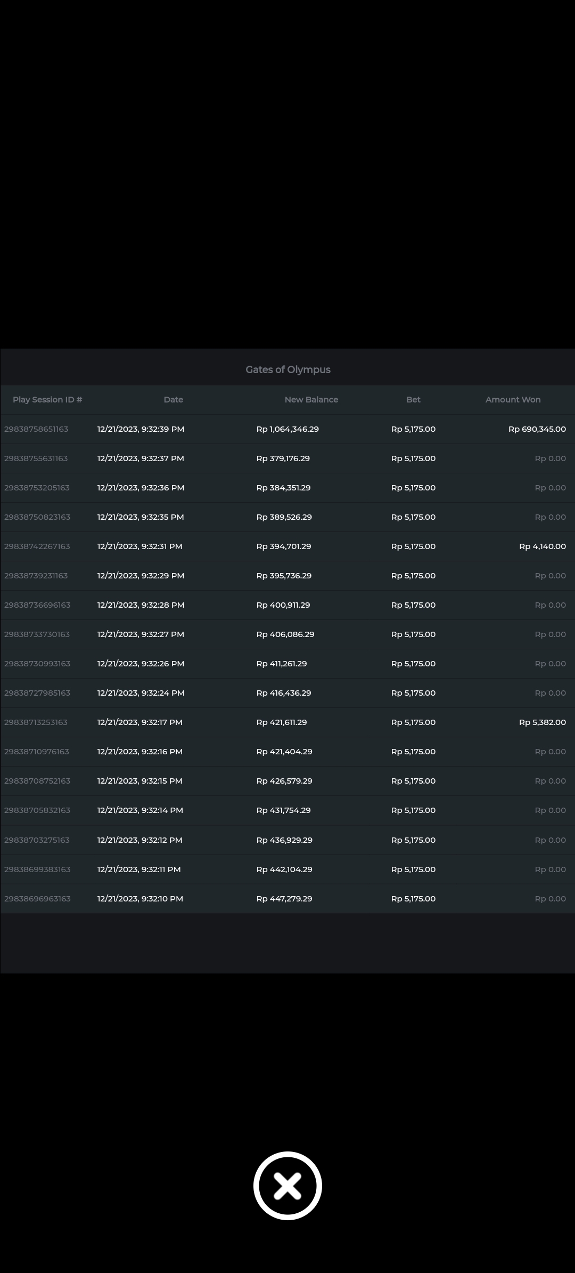This screenshot has height=1273, width=575.
Task: Click the Play Session ID # column header
Action: point(47,399)
